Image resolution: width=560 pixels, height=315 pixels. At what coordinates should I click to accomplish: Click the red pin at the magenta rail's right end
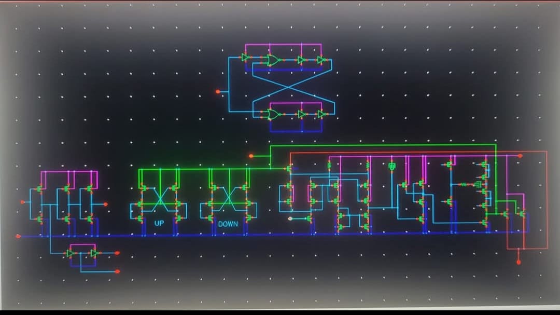[520, 156]
